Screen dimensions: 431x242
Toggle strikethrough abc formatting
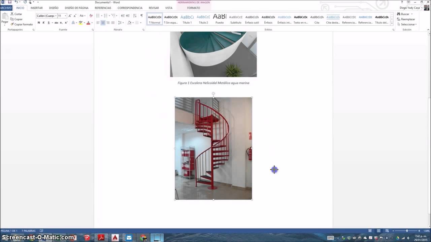56,23
